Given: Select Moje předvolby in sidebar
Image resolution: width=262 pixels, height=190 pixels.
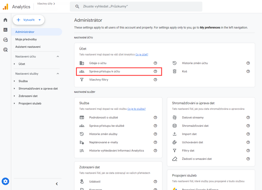Looking at the screenshot, I should pos(26,39).
